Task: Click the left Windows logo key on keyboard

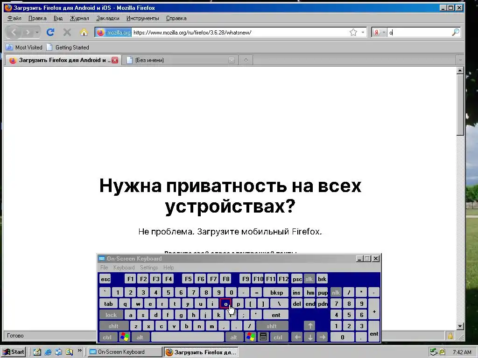Action: click(124, 337)
